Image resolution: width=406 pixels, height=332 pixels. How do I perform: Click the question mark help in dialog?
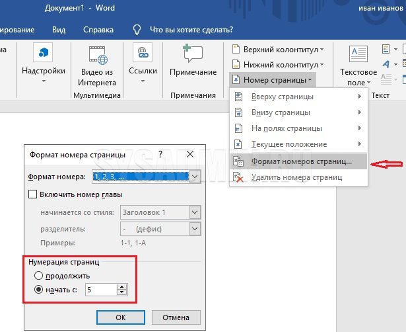(160, 154)
